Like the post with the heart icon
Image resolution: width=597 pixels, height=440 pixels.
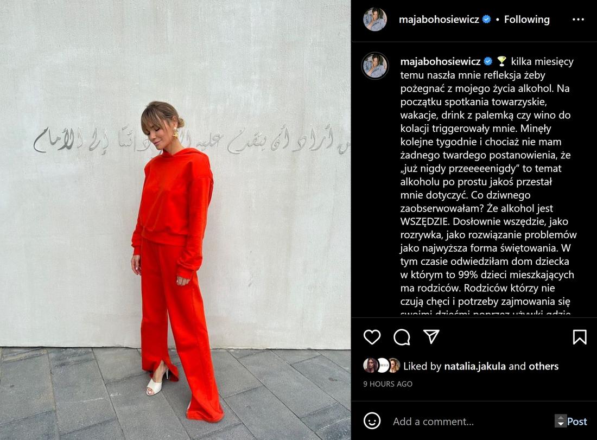tap(372, 337)
